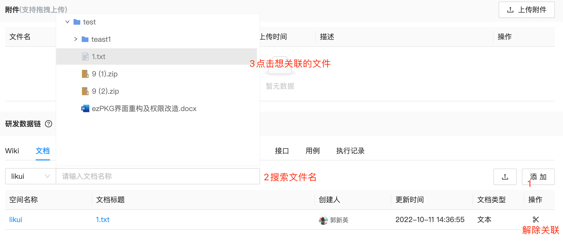Screen dimensions: 563x247
Task: Open the 1.txt document link in the table
Action: tap(102, 219)
